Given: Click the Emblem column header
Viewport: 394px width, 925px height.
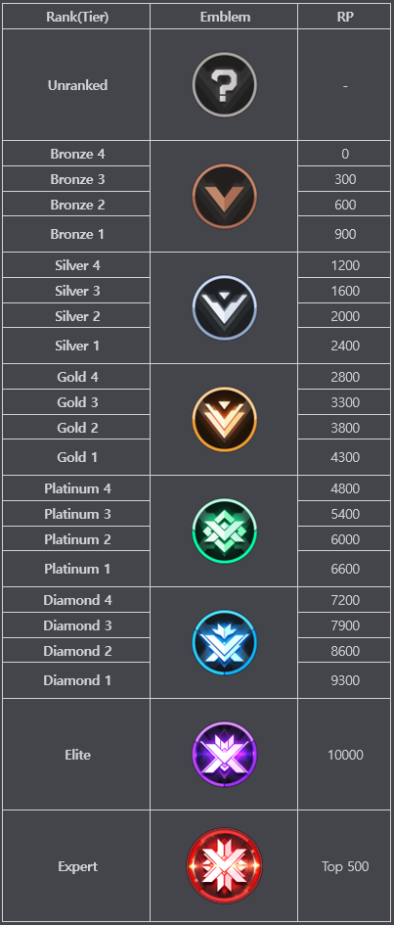Looking at the screenshot, I should (225, 17).
